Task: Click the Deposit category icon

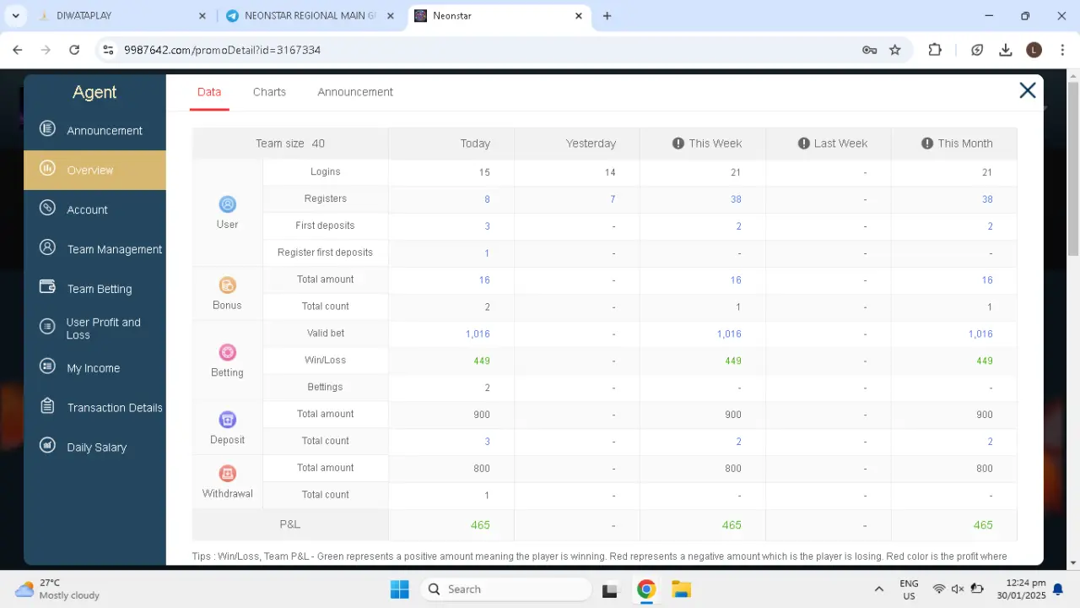Action: coord(227,420)
